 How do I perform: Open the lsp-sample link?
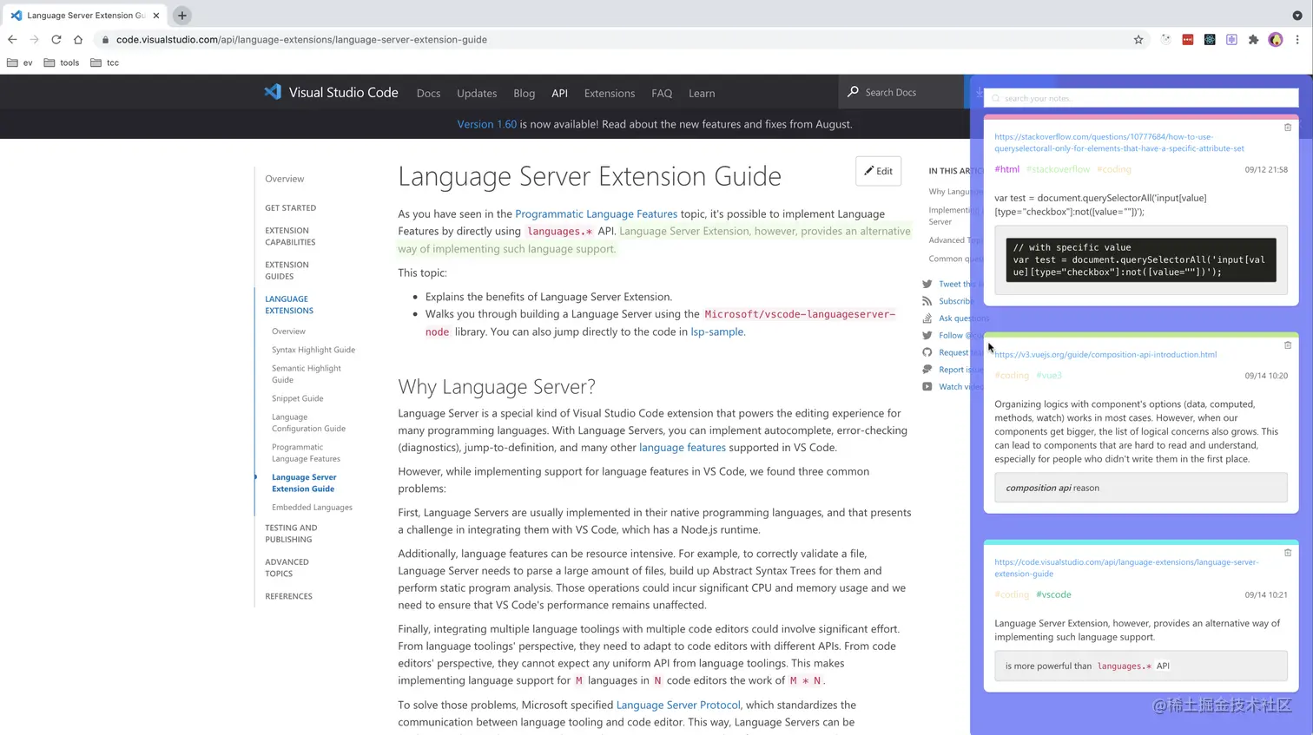716,331
